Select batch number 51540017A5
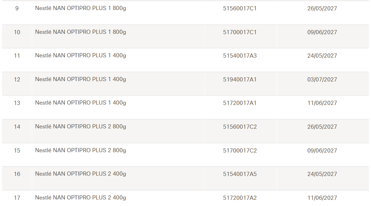The width and height of the screenshot is (371, 206). [240, 174]
